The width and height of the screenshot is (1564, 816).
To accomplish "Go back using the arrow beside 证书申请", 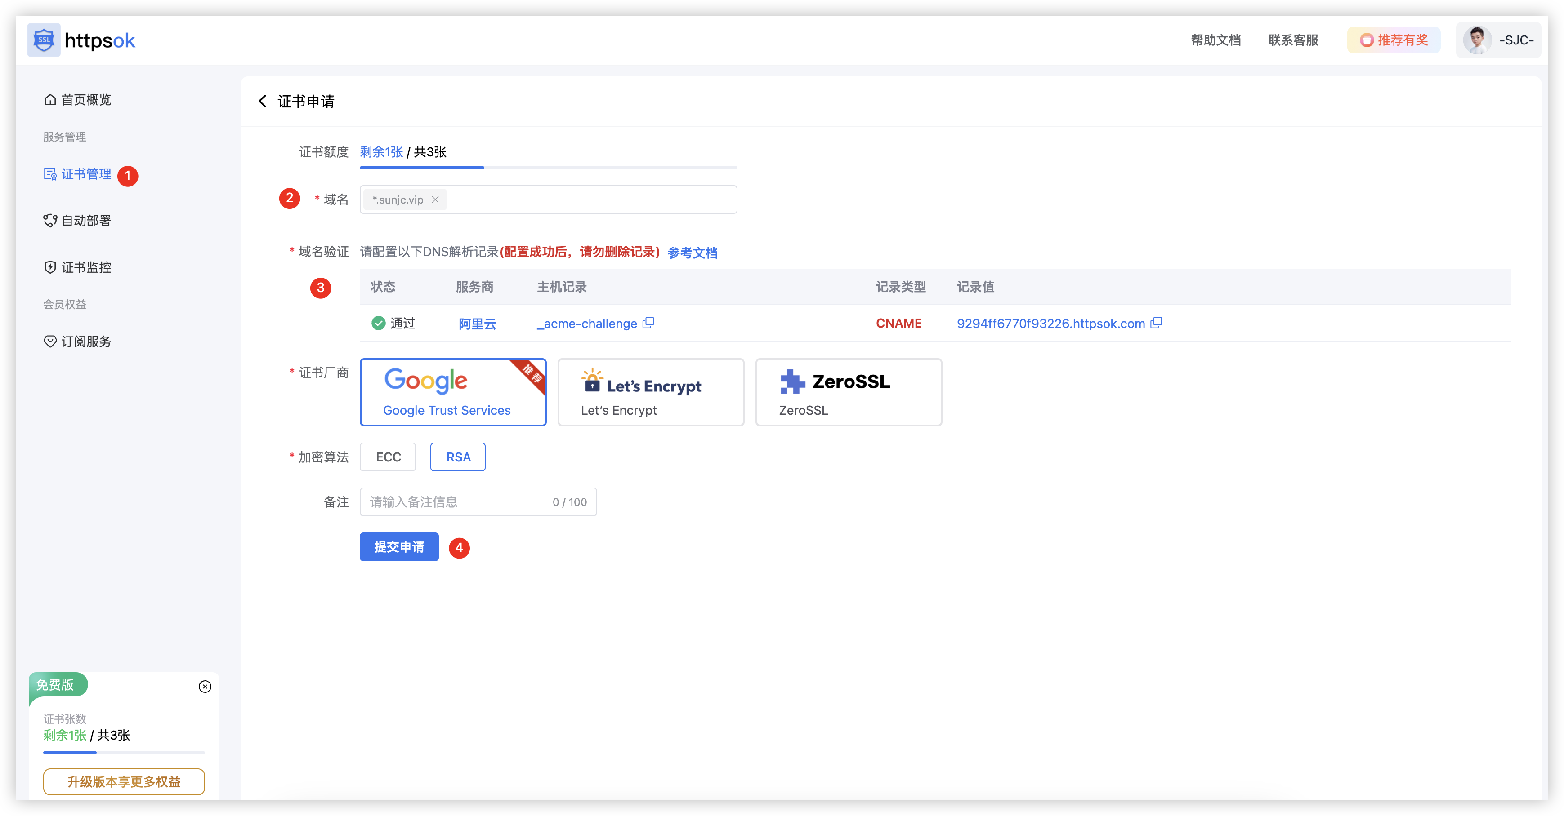I will pos(262,101).
